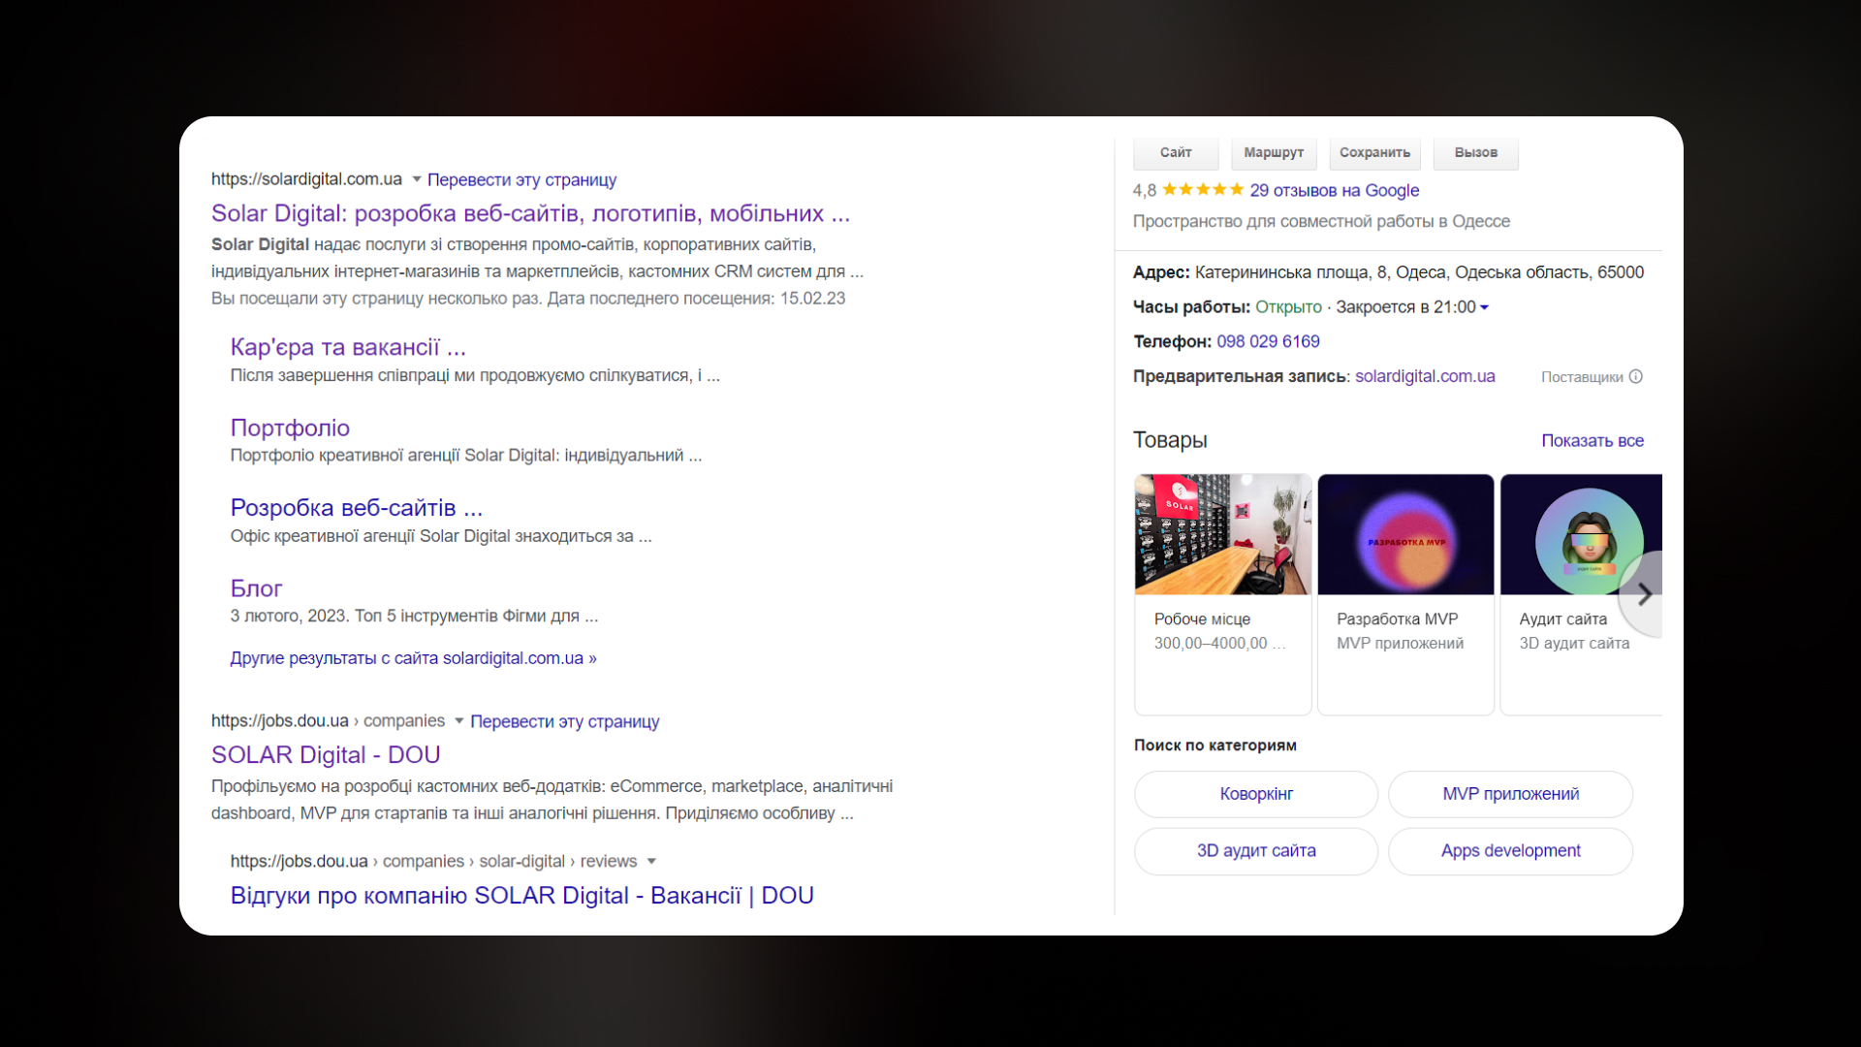Viewport: 1861px width, 1047px height.
Task: Open the Портфоліо sitelink
Action: [290, 428]
